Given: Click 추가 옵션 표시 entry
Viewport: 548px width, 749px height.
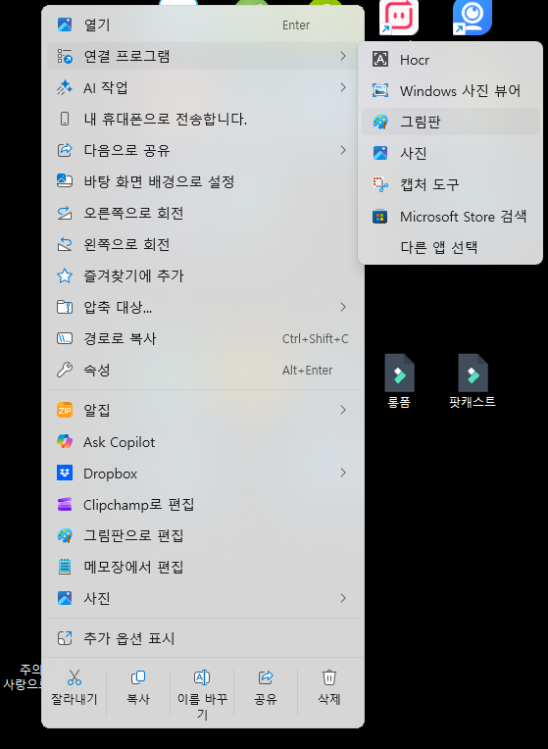Looking at the screenshot, I should [203, 638].
